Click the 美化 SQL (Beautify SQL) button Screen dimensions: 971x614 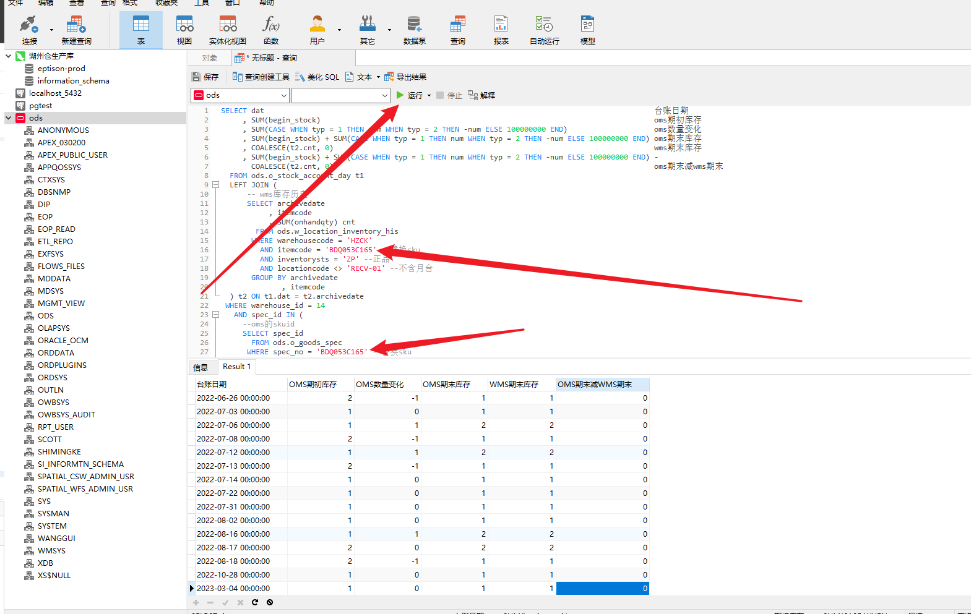pos(317,77)
